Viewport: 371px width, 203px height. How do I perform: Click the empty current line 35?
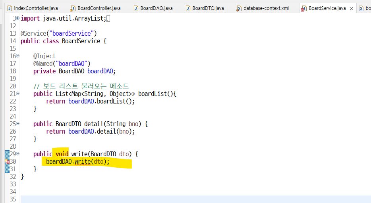(195, 199)
